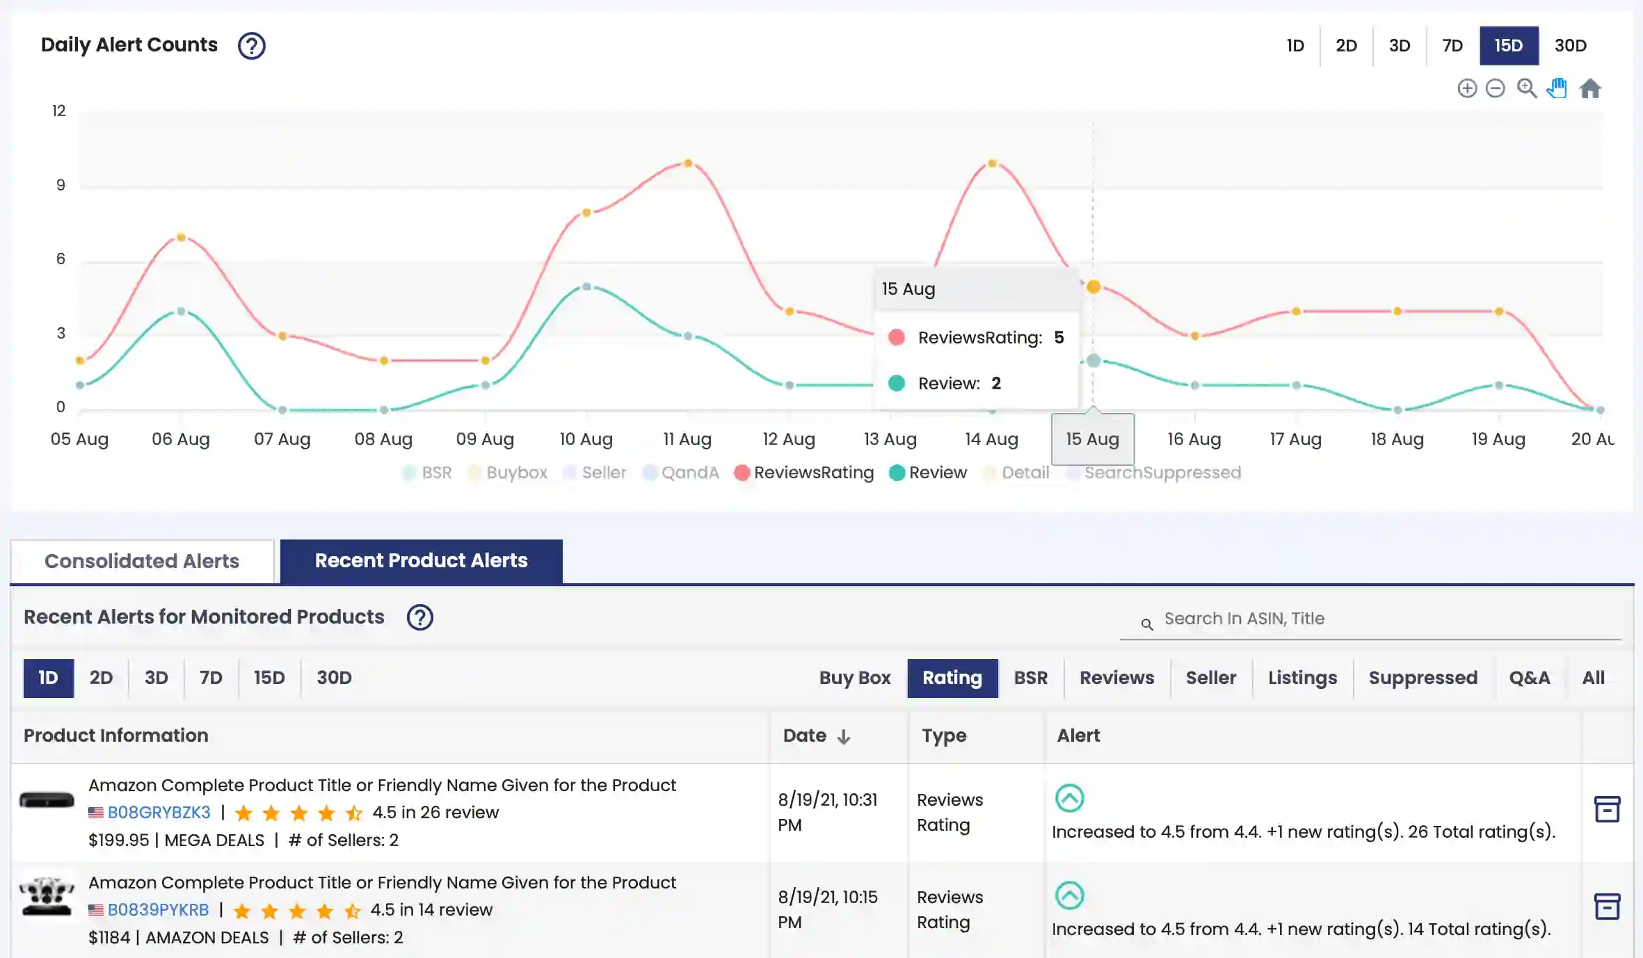Viewport: 1643px width, 958px height.
Task: Toggle ReviewsRating series in legend
Action: click(x=804, y=473)
